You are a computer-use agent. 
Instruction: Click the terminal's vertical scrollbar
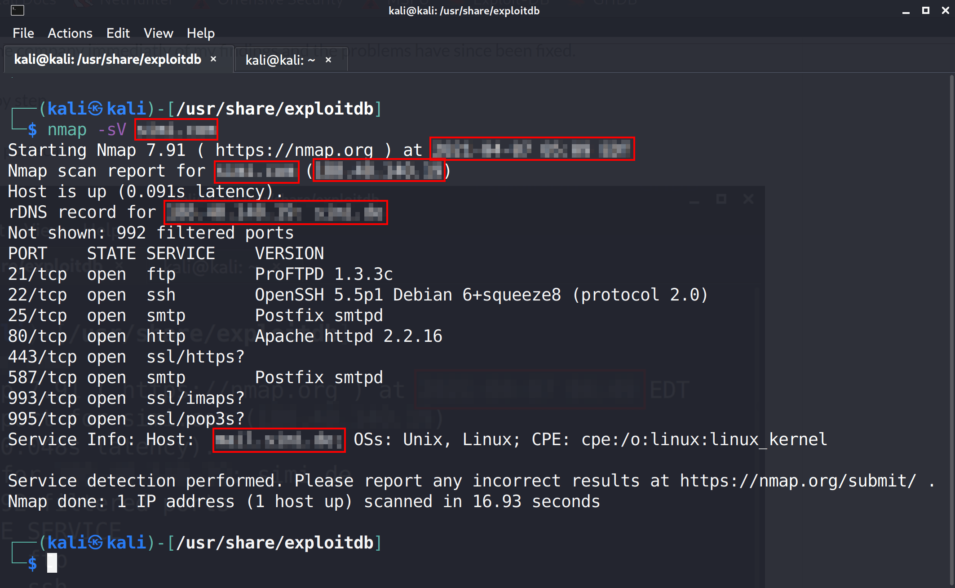[952, 314]
